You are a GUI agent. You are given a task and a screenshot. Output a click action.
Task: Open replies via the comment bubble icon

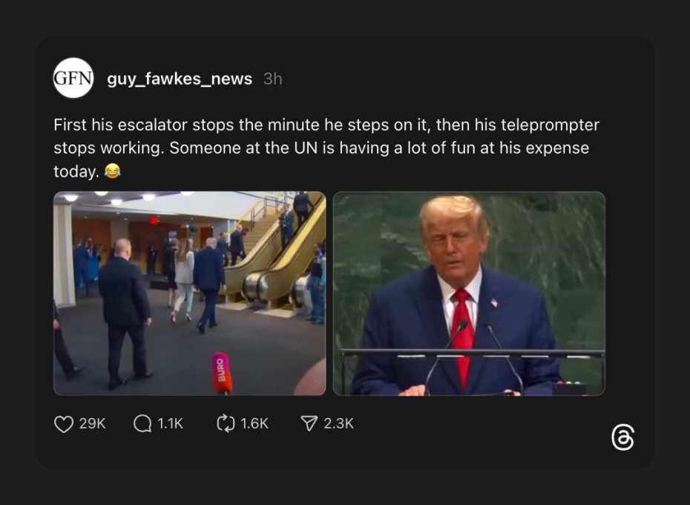point(142,424)
